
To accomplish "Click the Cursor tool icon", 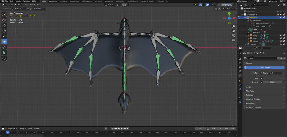I will click(4, 20).
